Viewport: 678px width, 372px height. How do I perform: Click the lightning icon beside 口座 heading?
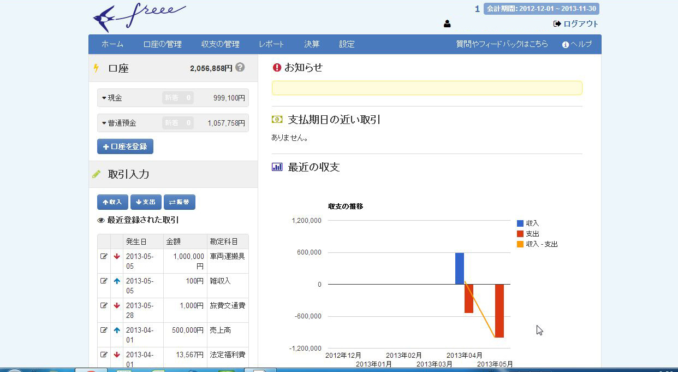[x=97, y=68]
